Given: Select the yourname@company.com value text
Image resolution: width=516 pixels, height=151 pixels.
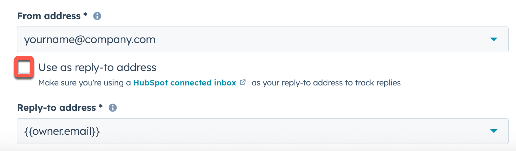Looking at the screenshot, I should 90,39.
